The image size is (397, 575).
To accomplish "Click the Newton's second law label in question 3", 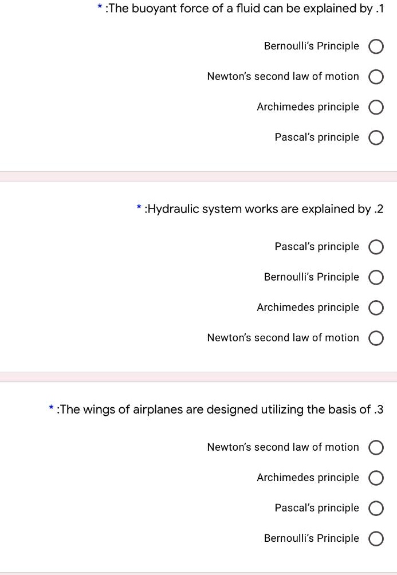I will (283, 447).
